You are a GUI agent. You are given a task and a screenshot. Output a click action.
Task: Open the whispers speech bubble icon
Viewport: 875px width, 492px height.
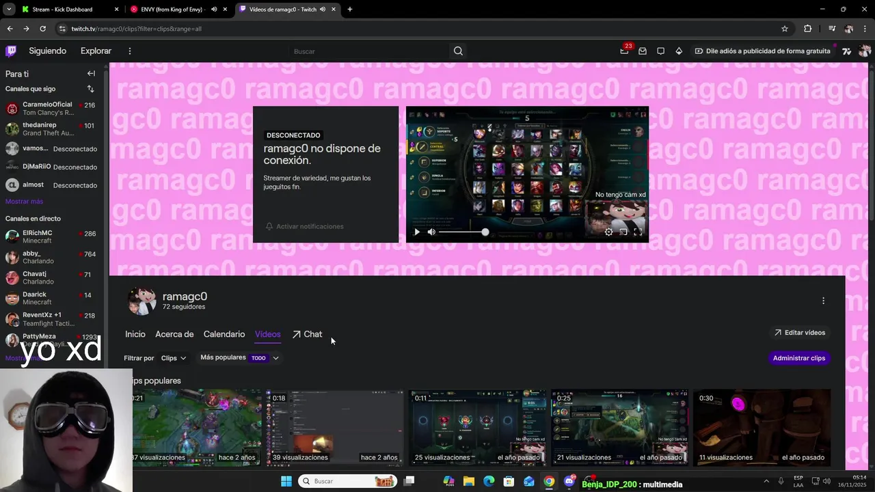[x=660, y=51]
